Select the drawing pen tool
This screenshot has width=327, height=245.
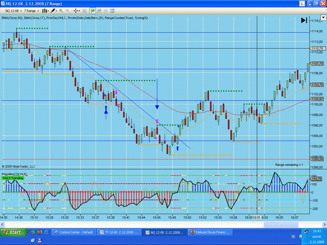[x=53, y=11]
